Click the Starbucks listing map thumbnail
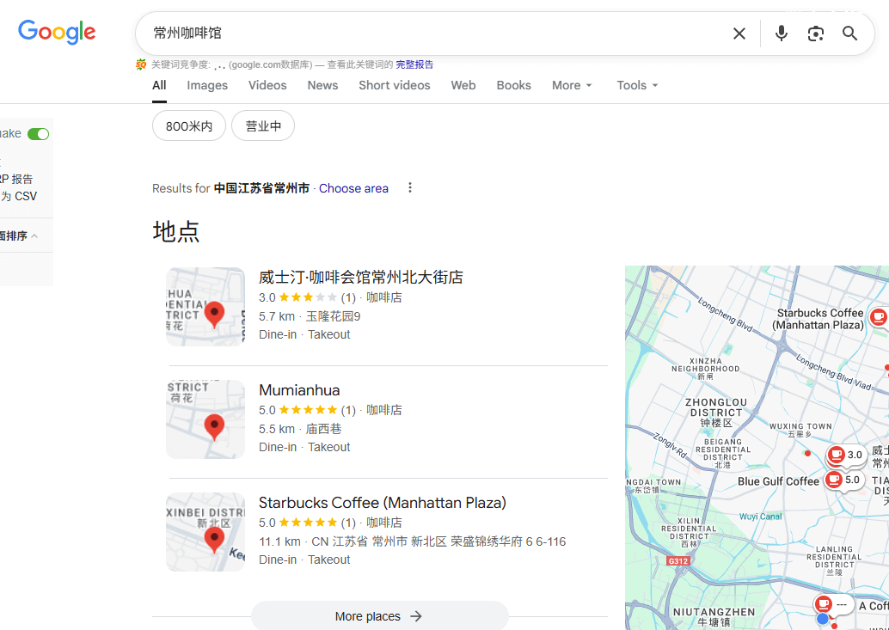 click(x=205, y=531)
